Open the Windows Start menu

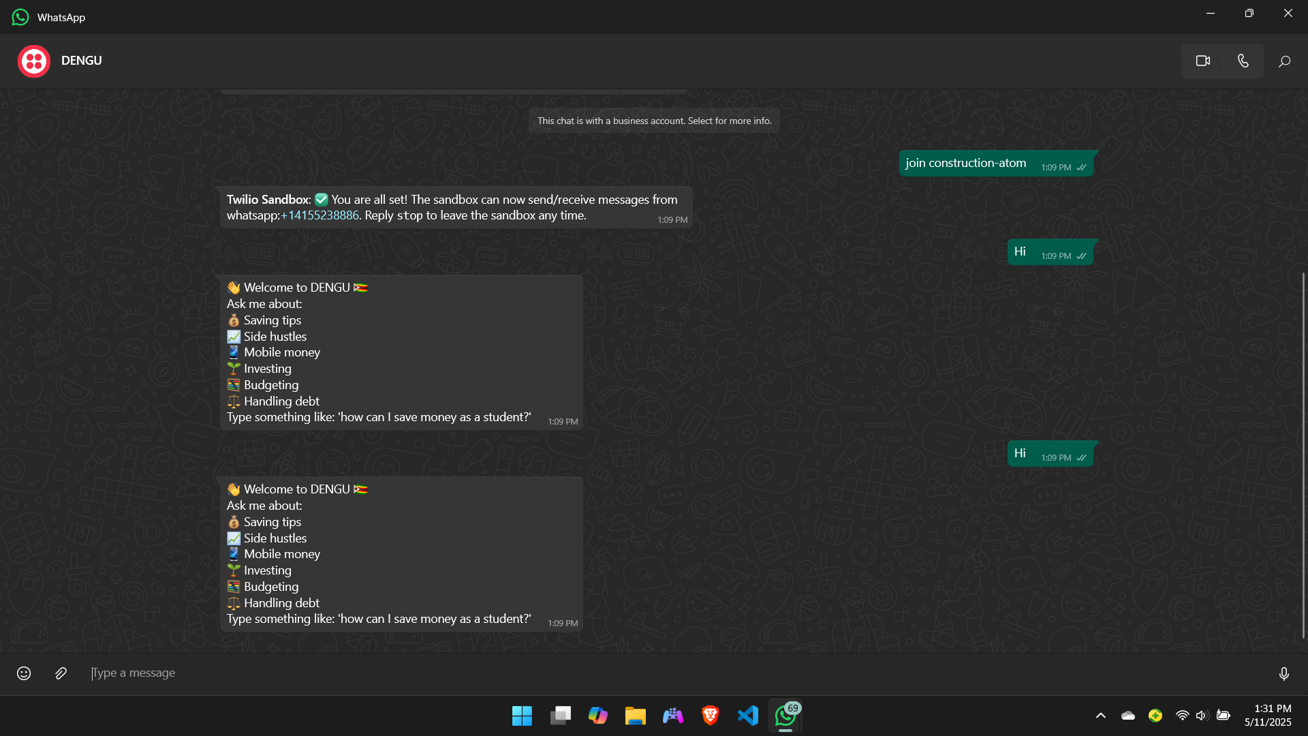coord(522,716)
